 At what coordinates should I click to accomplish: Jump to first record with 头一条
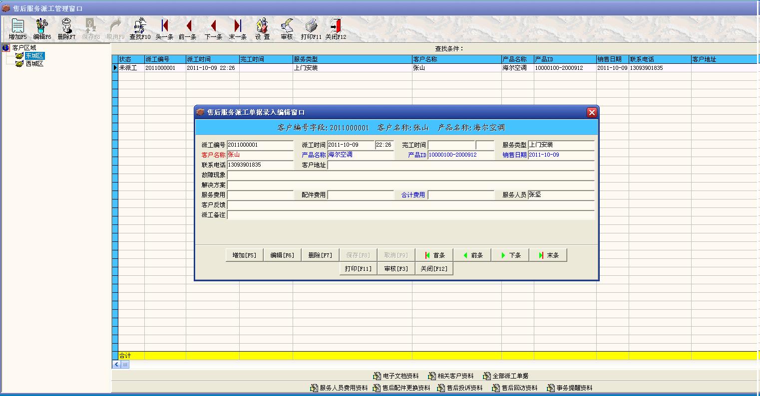click(x=164, y=29)
